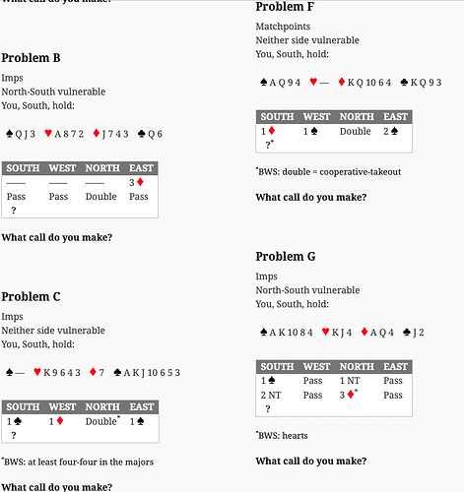The width and height of the screenshot is (464, 492).
Task: Click North's 1 NT bid in Problem G
Action: pos(350,381)
